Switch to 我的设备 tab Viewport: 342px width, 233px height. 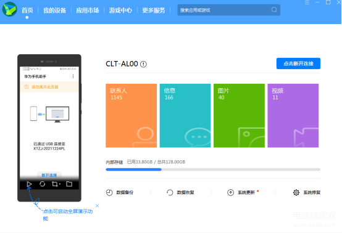[54, 10]
